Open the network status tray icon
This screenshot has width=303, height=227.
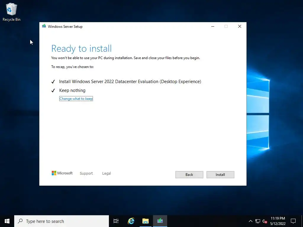258,221
